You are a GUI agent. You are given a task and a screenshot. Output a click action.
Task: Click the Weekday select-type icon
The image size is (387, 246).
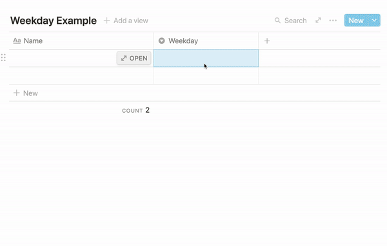[162, 41]
